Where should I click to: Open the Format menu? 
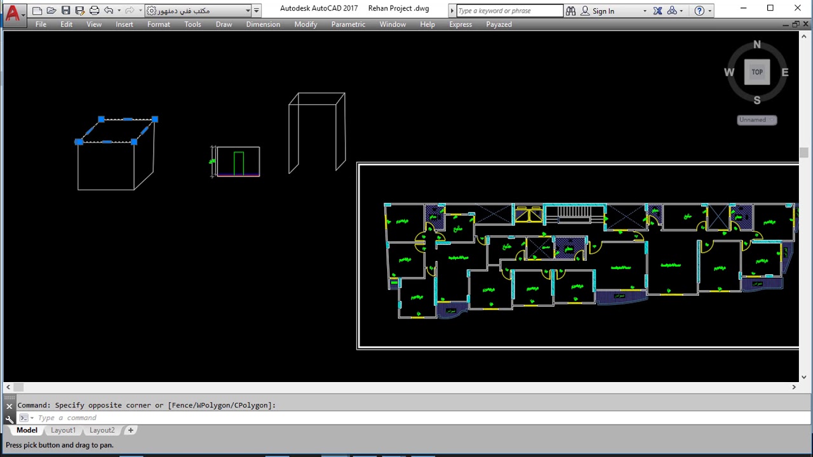point(159,24)
